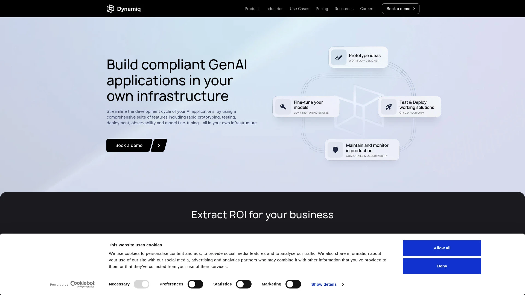Screen dimensions: 525x295
Task: Select the Careers menu item
Action: point(367,9)
